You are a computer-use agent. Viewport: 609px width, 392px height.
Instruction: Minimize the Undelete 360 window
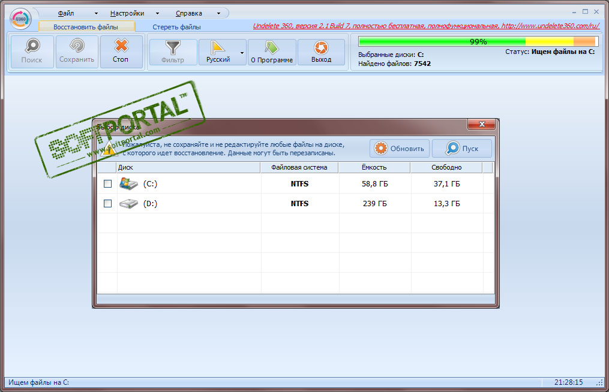(574, 11)
